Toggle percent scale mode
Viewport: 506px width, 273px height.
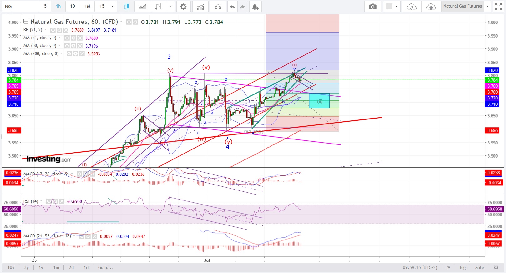pyautogui.click(x=449, y=267)
